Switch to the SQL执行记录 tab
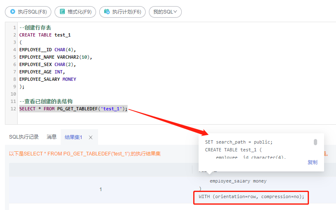Image resolution: width=336 pixels, height=210 pixels. click(24, 137)
